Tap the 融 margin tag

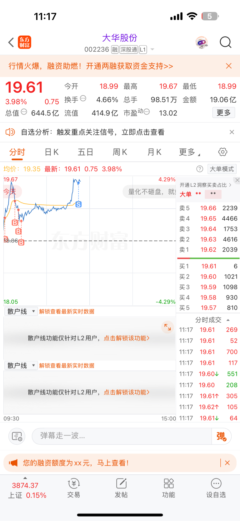[x=115, y=49]
